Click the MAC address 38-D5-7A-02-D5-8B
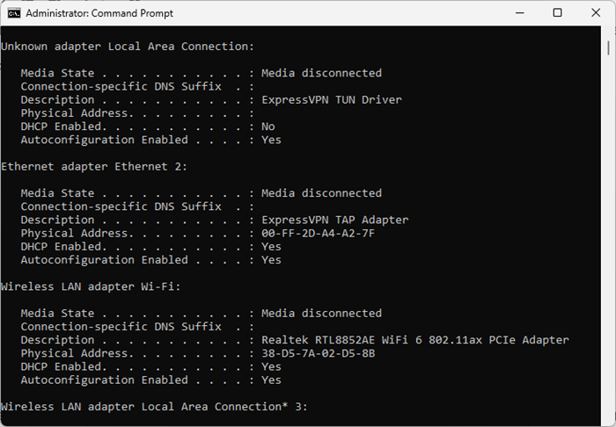This screenshot has height=427, width=616. (x=319, y=353)
